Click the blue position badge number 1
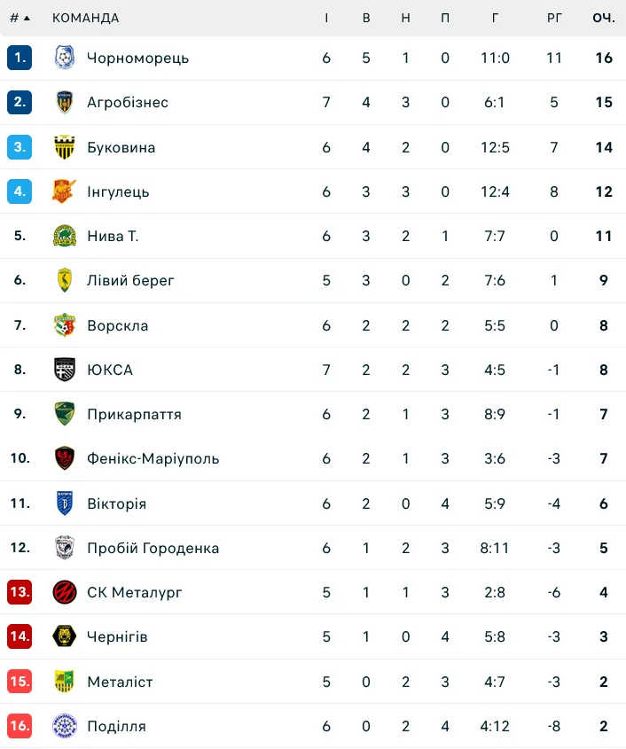 [20, 58]
